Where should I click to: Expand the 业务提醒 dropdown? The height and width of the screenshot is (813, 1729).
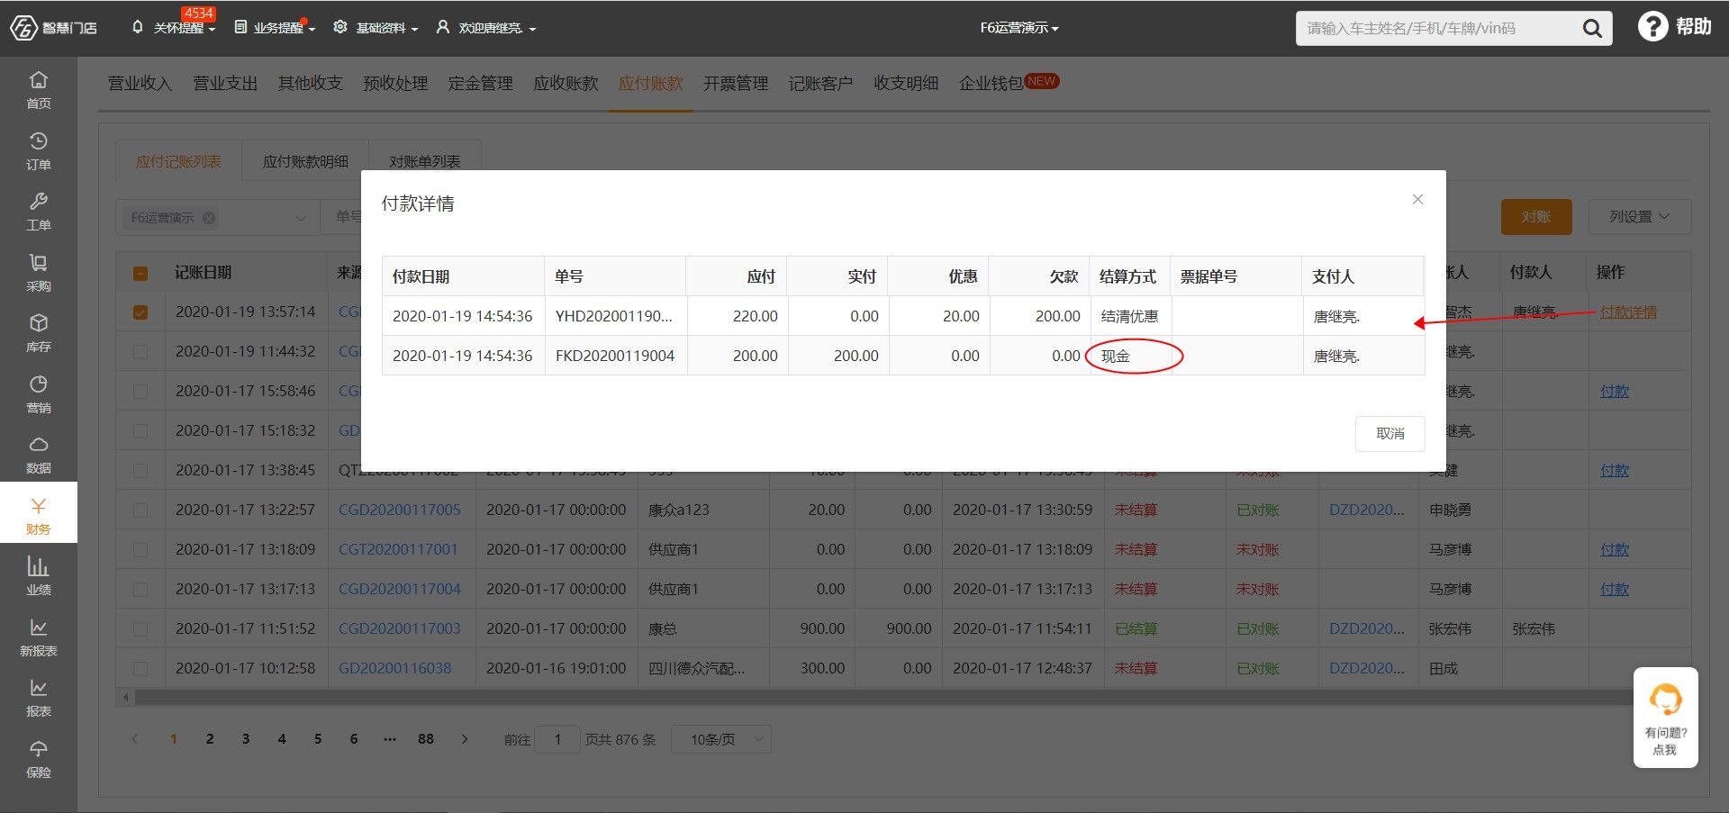[275, 28]
